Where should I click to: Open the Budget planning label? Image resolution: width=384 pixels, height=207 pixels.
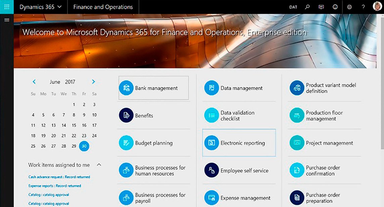pyautogui.click(x=154, y=143)
